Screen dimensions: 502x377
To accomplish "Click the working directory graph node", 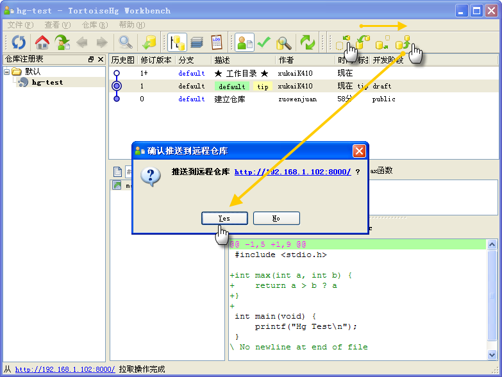I will [x=117, y=73].
